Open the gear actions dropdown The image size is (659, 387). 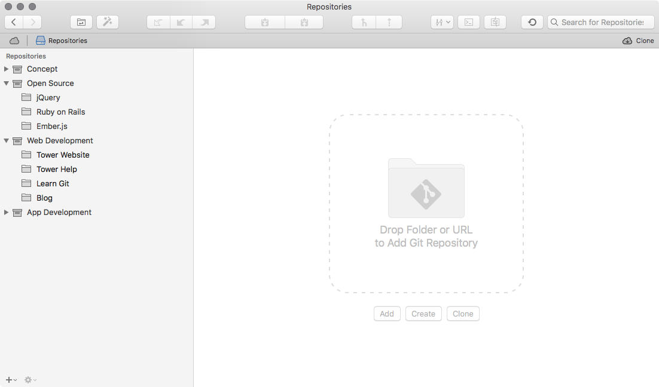28,379
